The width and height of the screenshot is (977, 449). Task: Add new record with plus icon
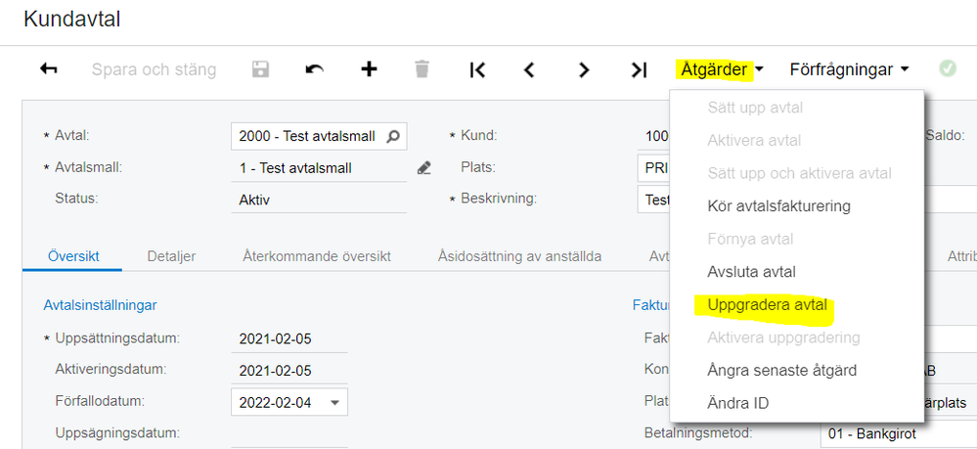369,69
